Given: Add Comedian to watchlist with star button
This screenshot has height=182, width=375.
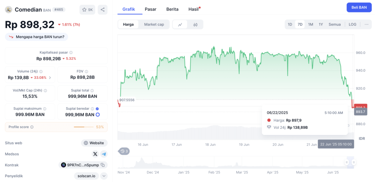Looking at the screenshot, I should click(87, 10).
